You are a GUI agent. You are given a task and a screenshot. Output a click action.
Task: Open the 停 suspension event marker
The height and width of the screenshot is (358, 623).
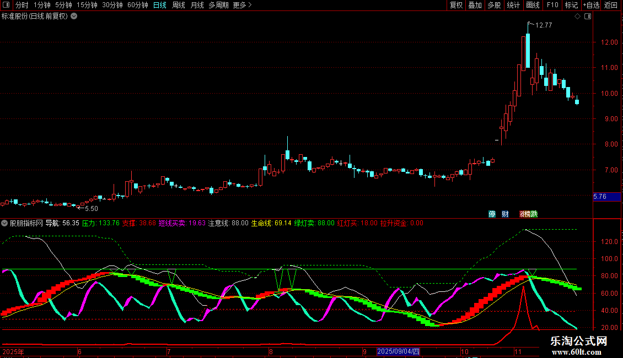[492, 214]
